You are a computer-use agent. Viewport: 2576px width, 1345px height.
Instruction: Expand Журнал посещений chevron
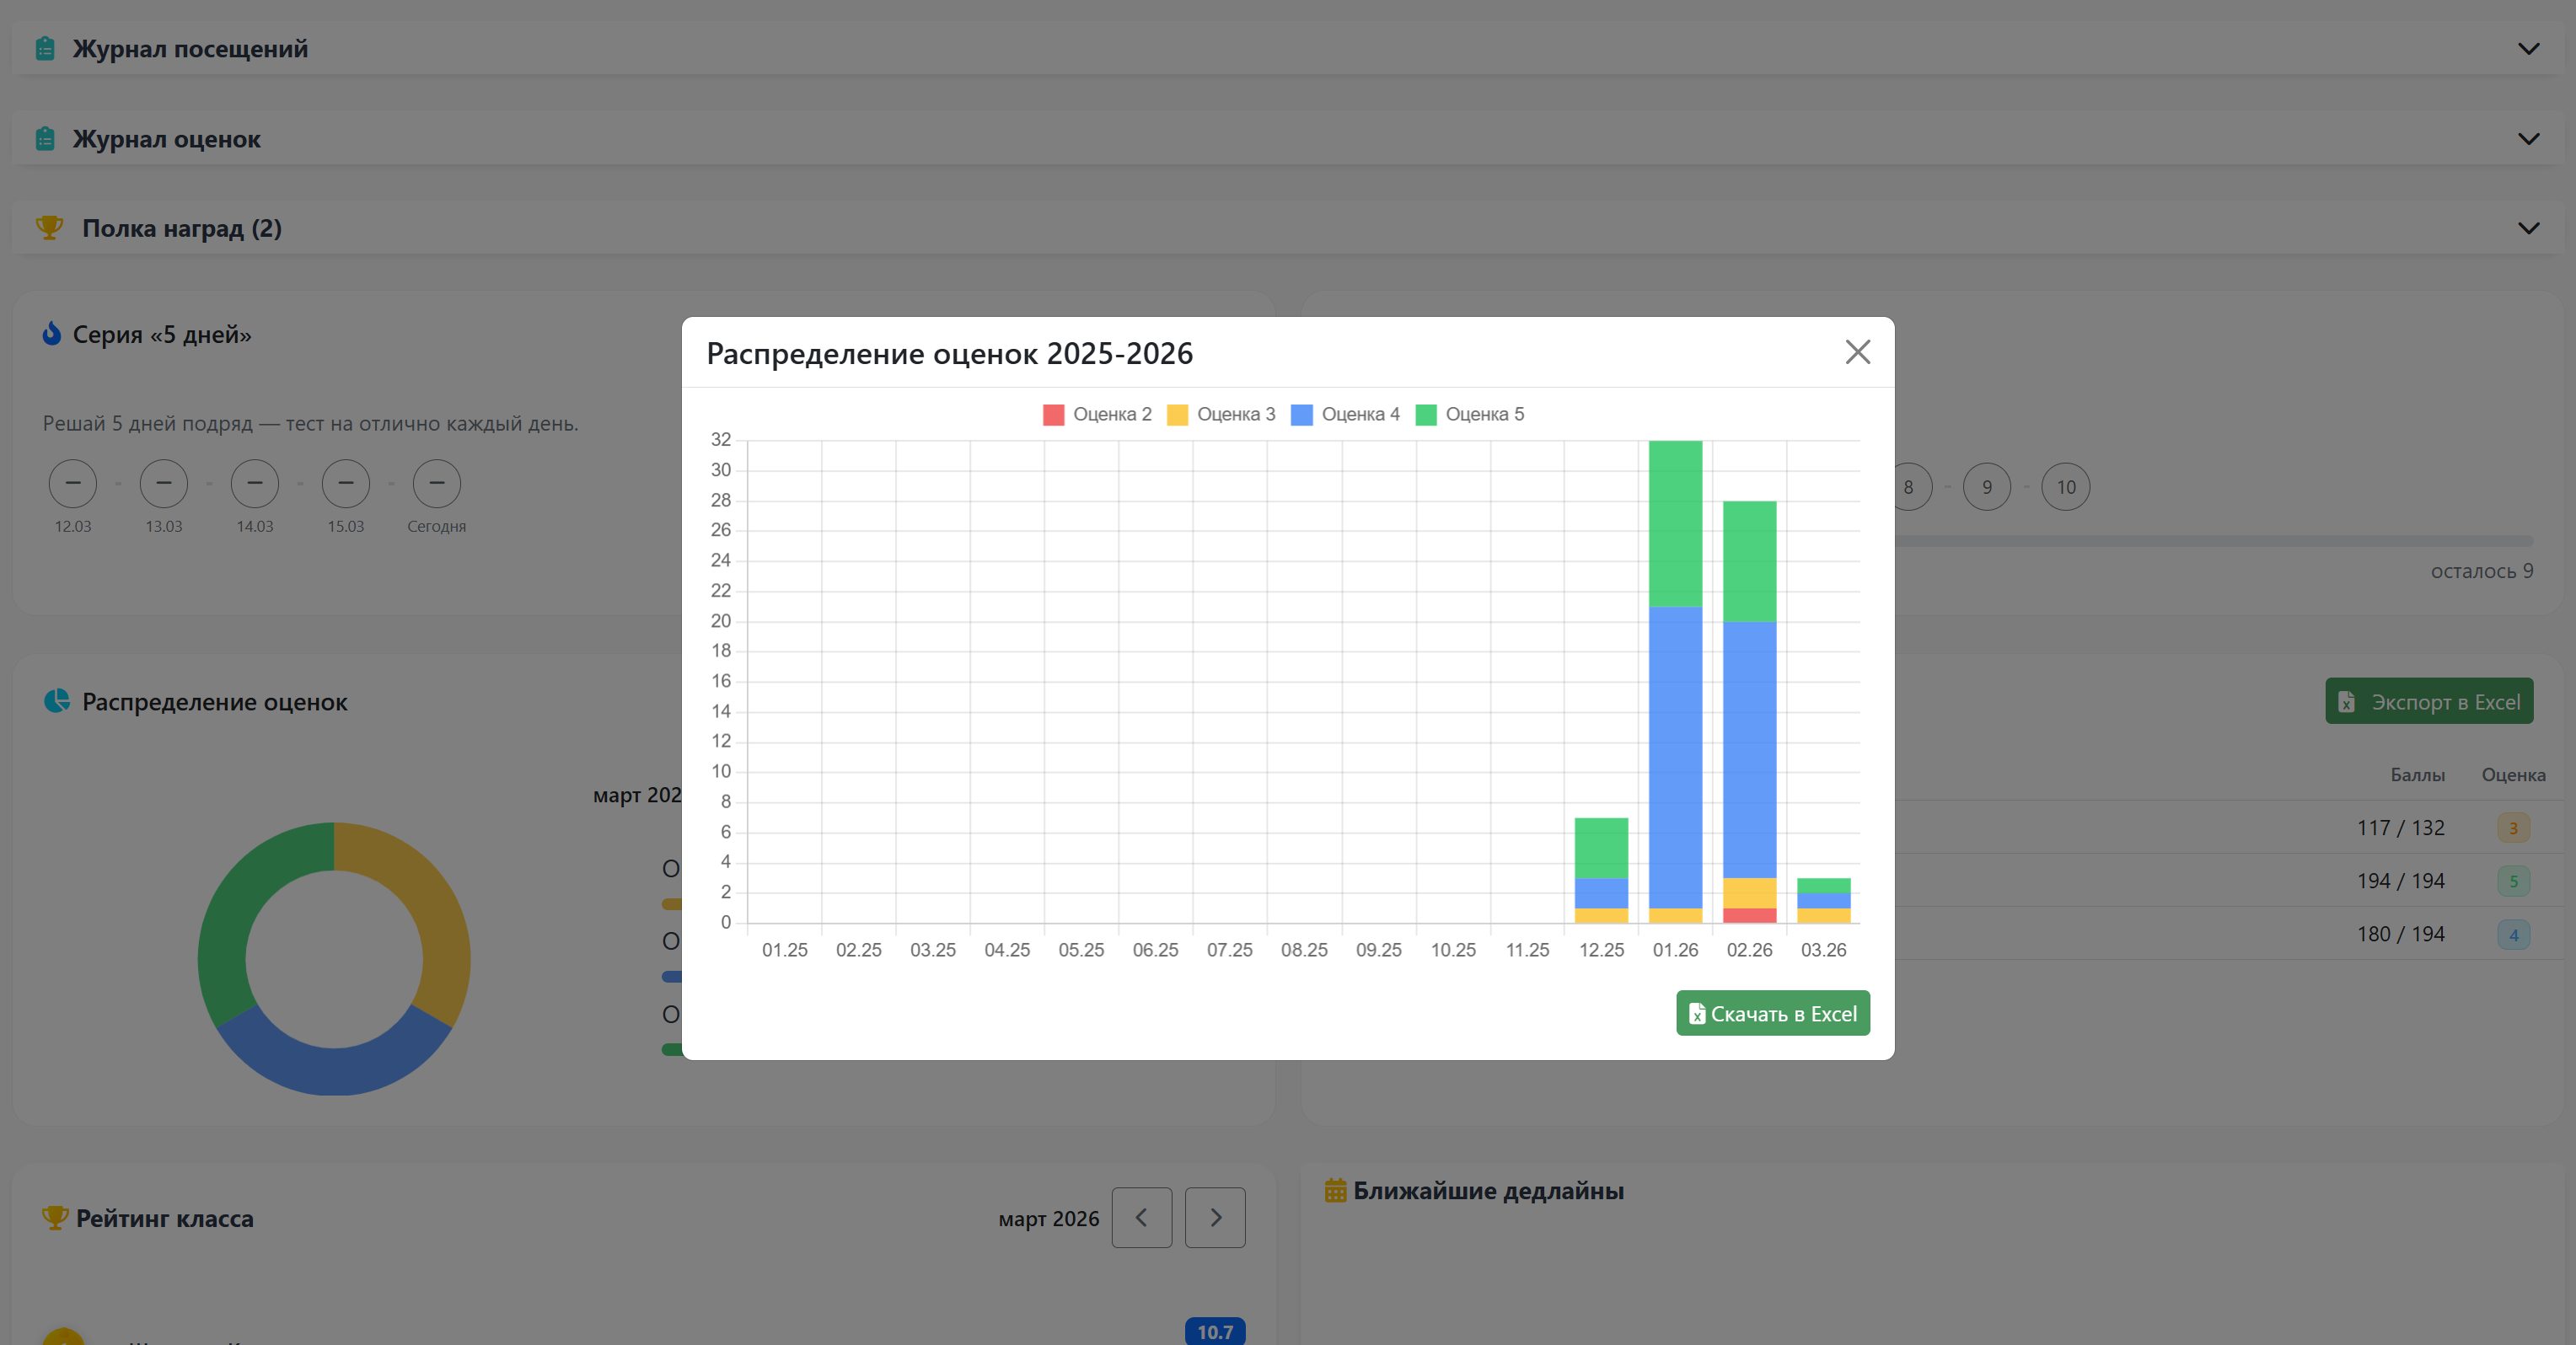[2528, 49]
